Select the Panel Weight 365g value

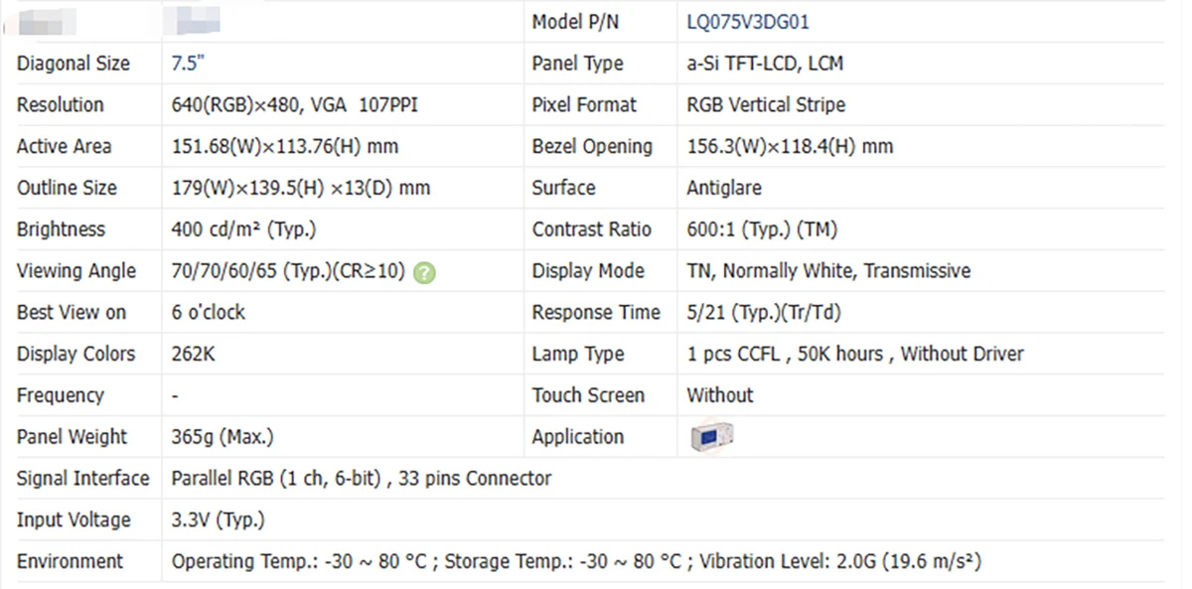pos(223,437)
